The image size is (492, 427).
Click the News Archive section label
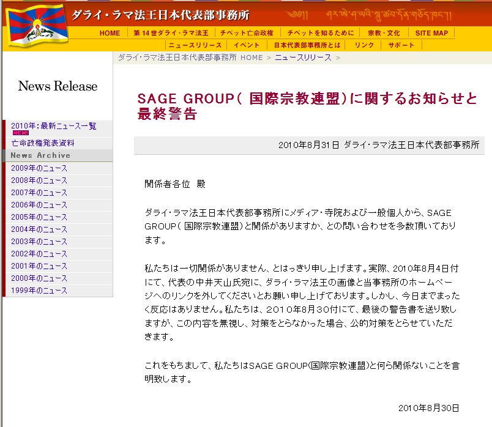[x=40, y=155]
